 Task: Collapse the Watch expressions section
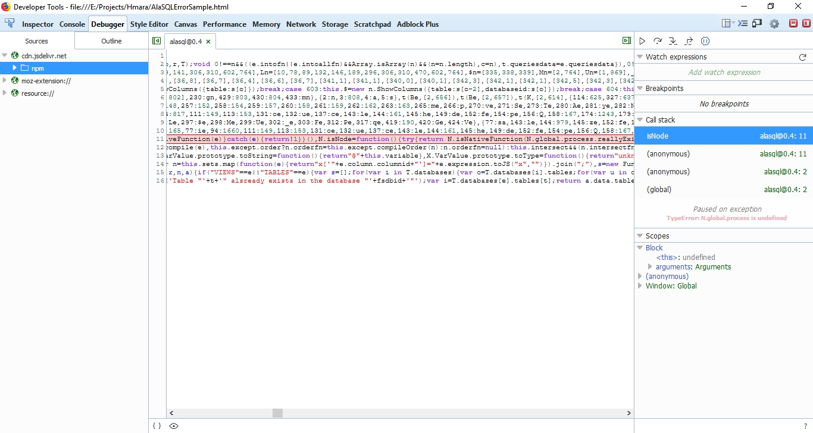point(639,57)
